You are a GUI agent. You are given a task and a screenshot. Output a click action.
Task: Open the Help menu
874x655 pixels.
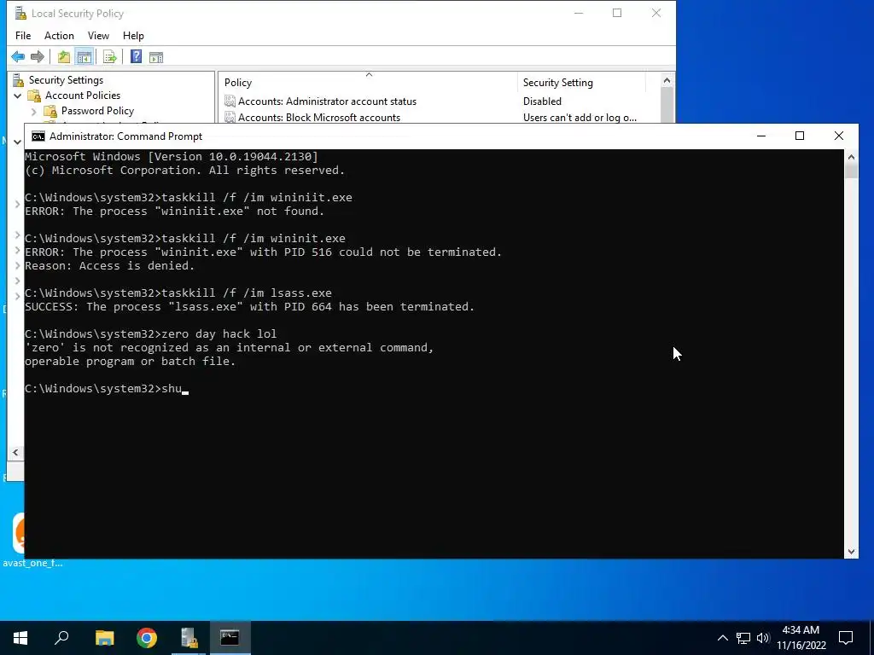133,36
